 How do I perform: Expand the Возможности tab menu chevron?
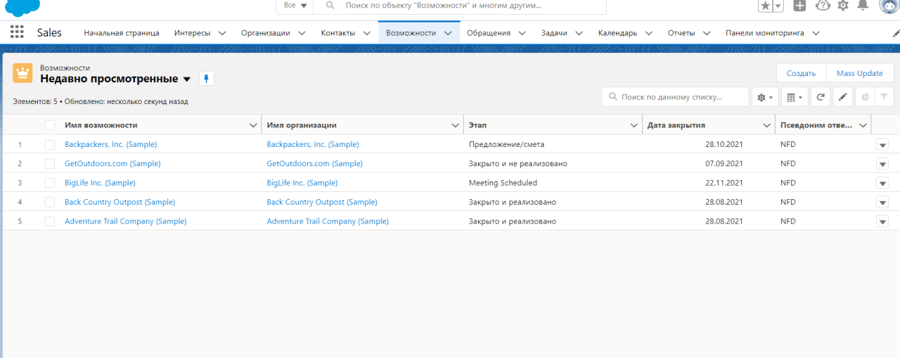448,33
